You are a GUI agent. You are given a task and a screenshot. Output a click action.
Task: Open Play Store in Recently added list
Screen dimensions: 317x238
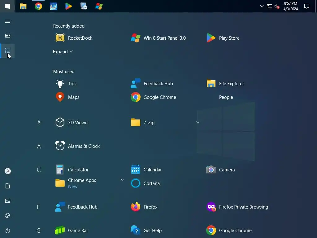point(223,38)
